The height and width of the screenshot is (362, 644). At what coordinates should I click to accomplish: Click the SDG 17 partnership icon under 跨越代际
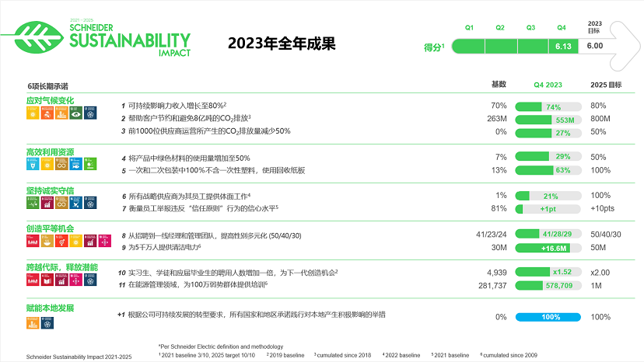(x=90, y=280)
